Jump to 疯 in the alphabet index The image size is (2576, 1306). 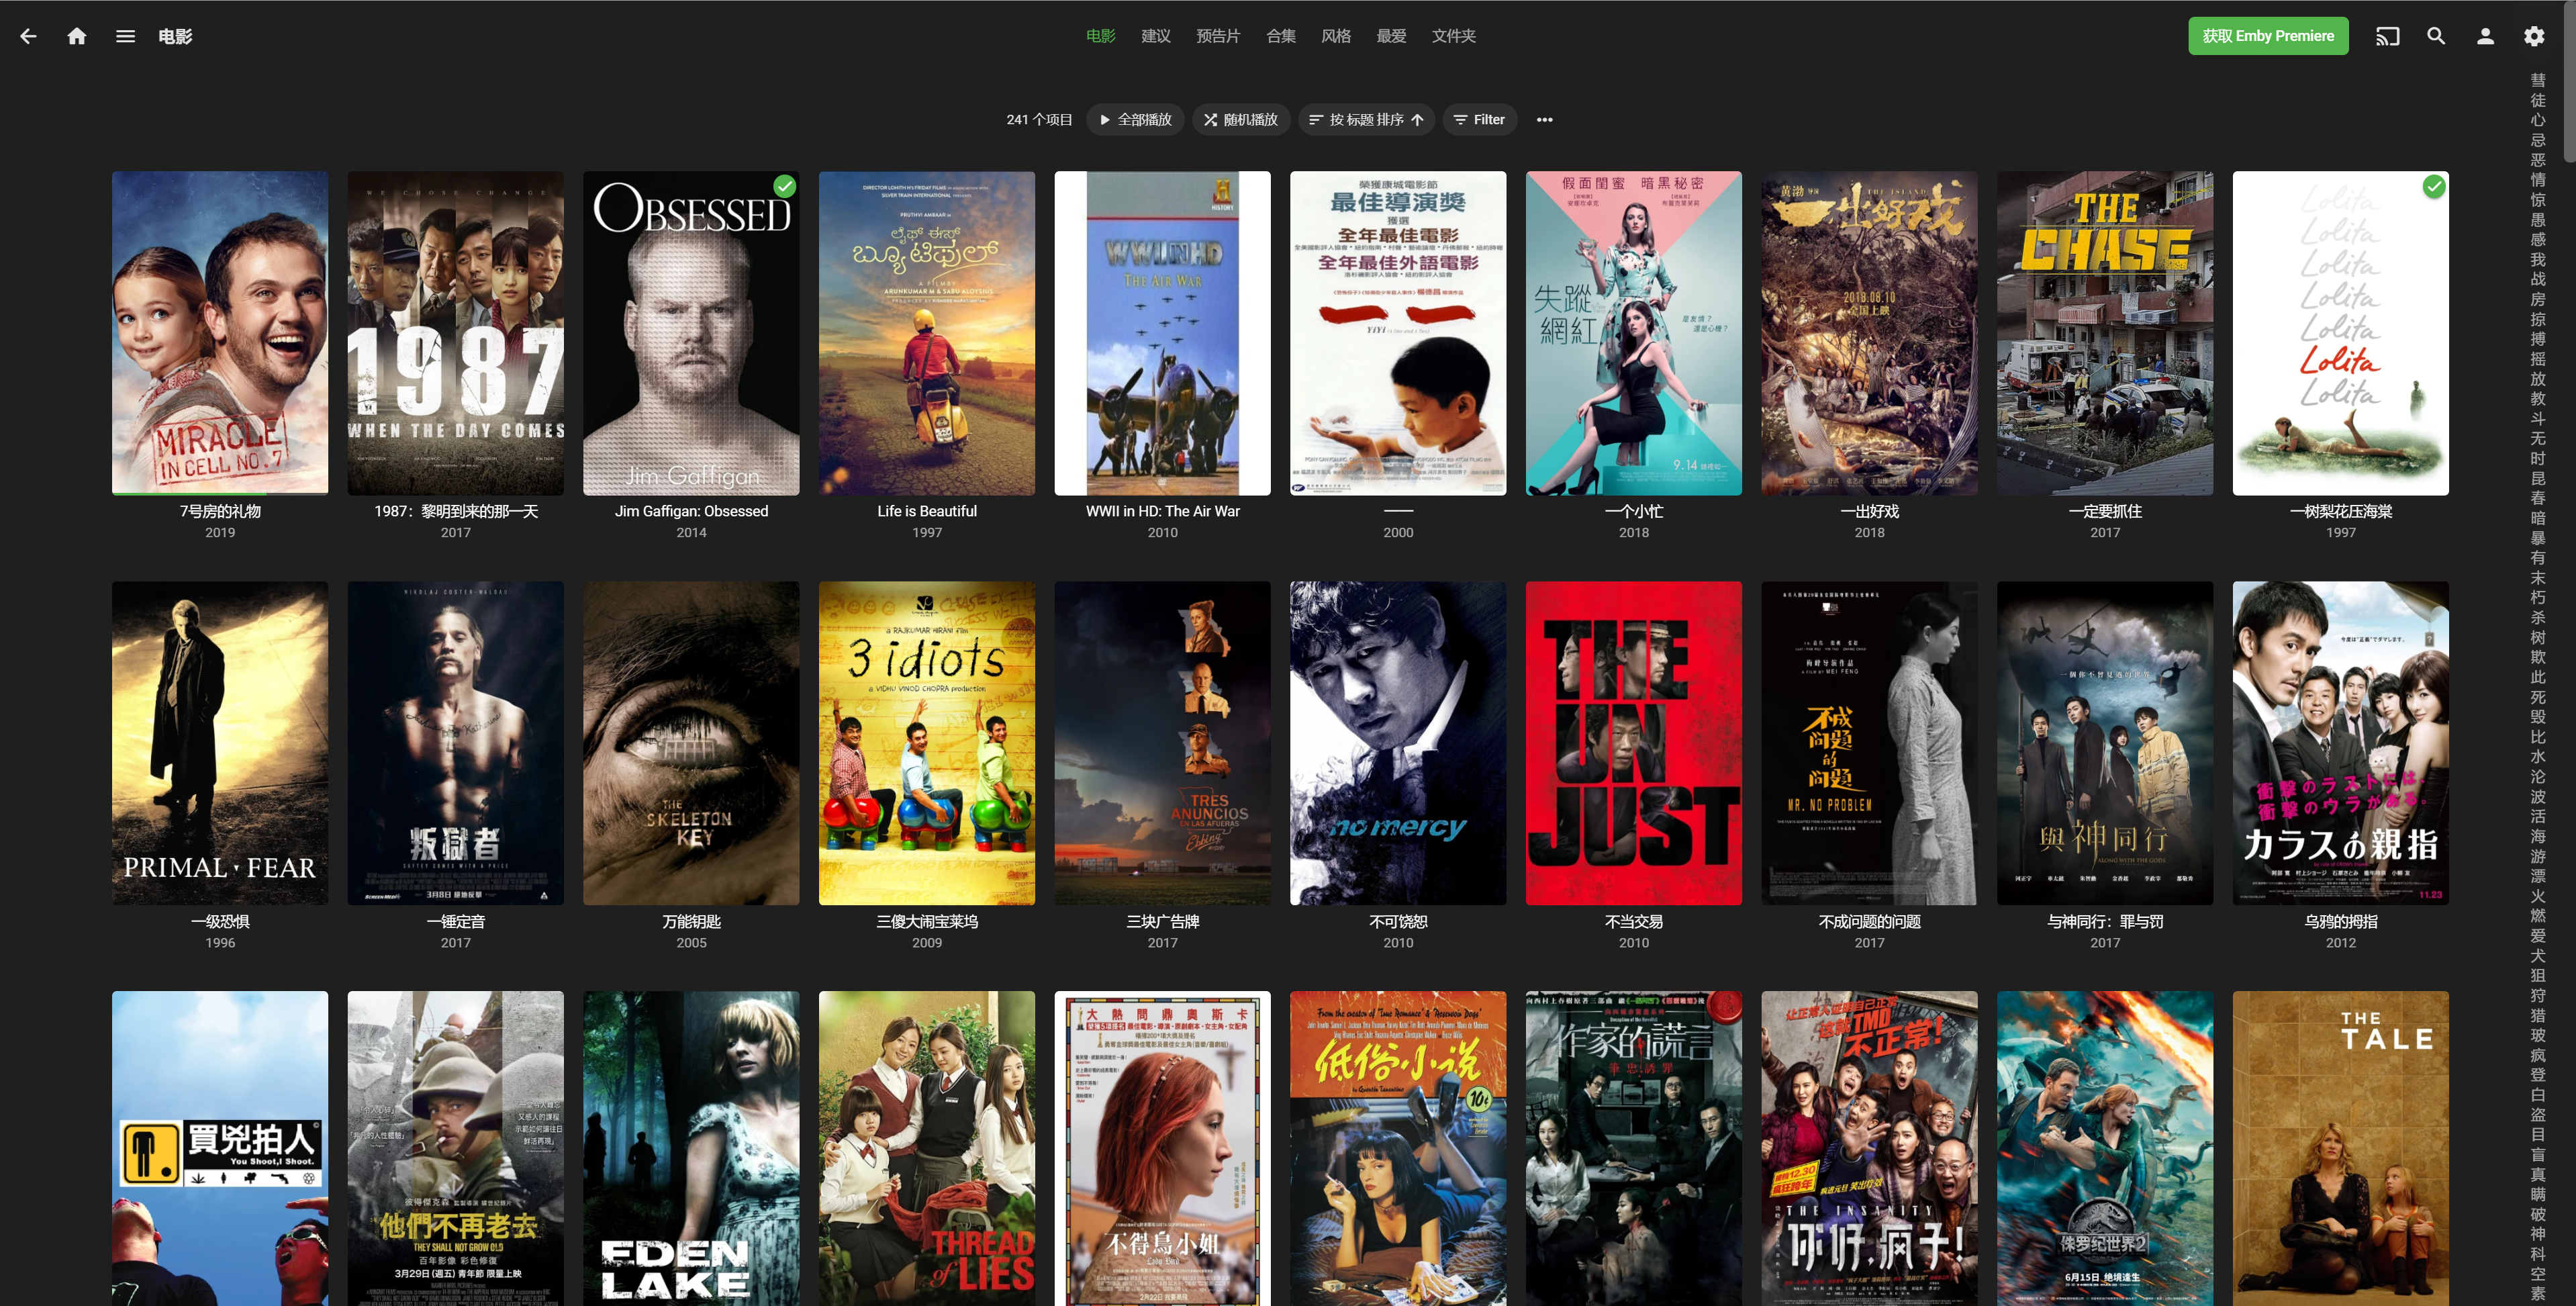coord(2538,1055)
